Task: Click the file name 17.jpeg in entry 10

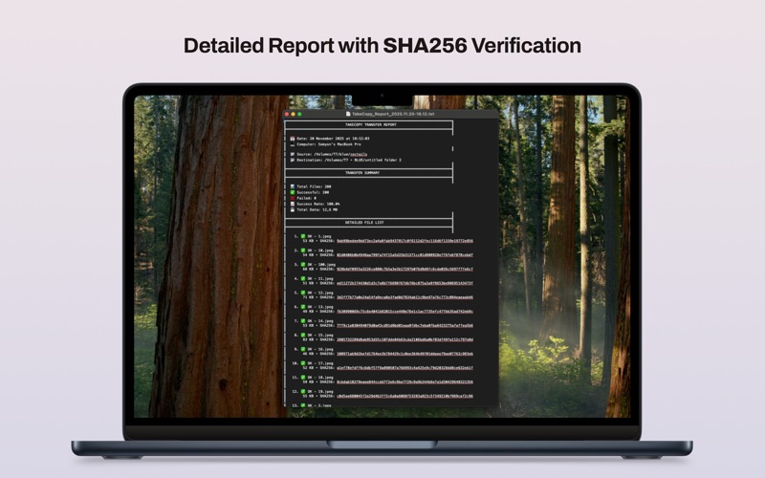Action: coord(325,363)
